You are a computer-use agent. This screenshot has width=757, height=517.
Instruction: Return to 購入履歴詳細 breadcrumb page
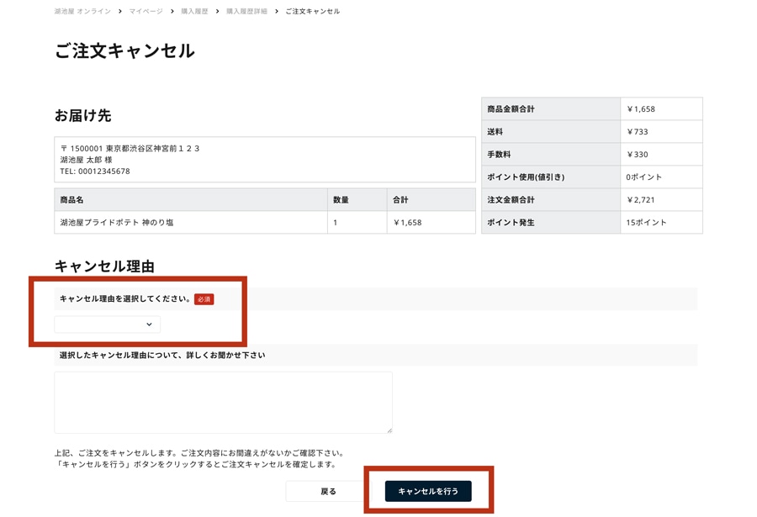pos(246,12)
